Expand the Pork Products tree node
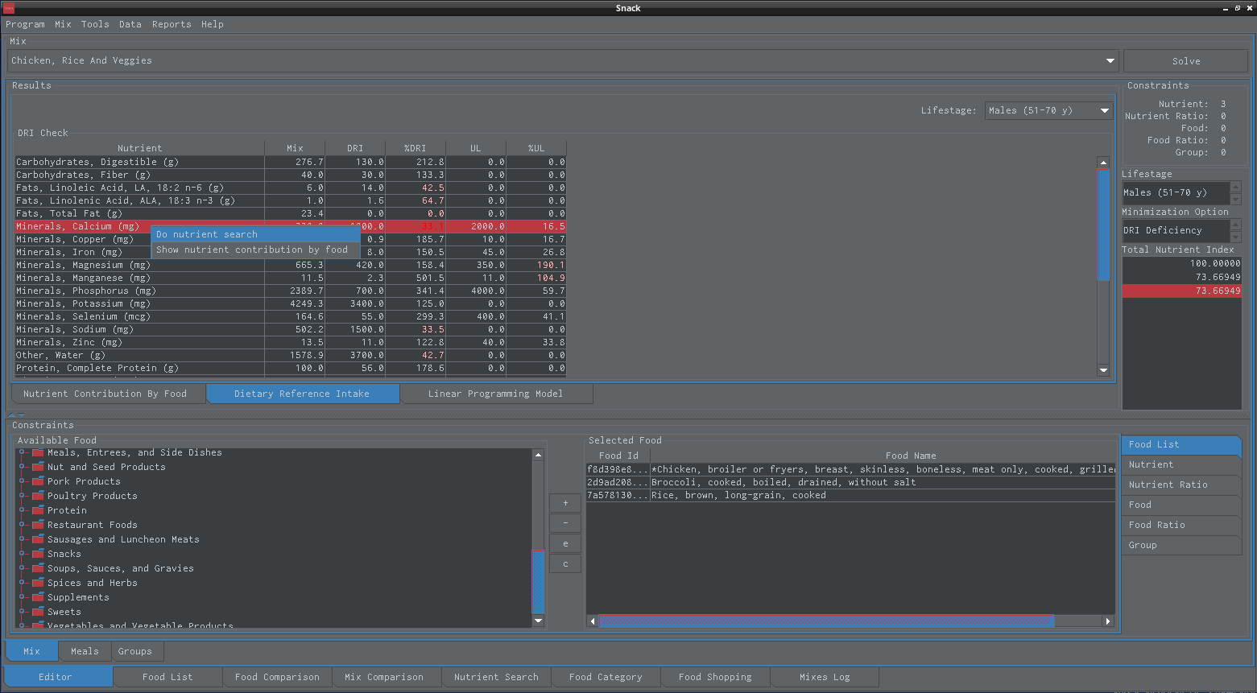1257x693 pixels. (x=23, y=481)
